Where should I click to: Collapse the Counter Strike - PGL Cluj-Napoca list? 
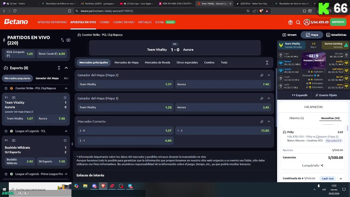coord(66,88)
